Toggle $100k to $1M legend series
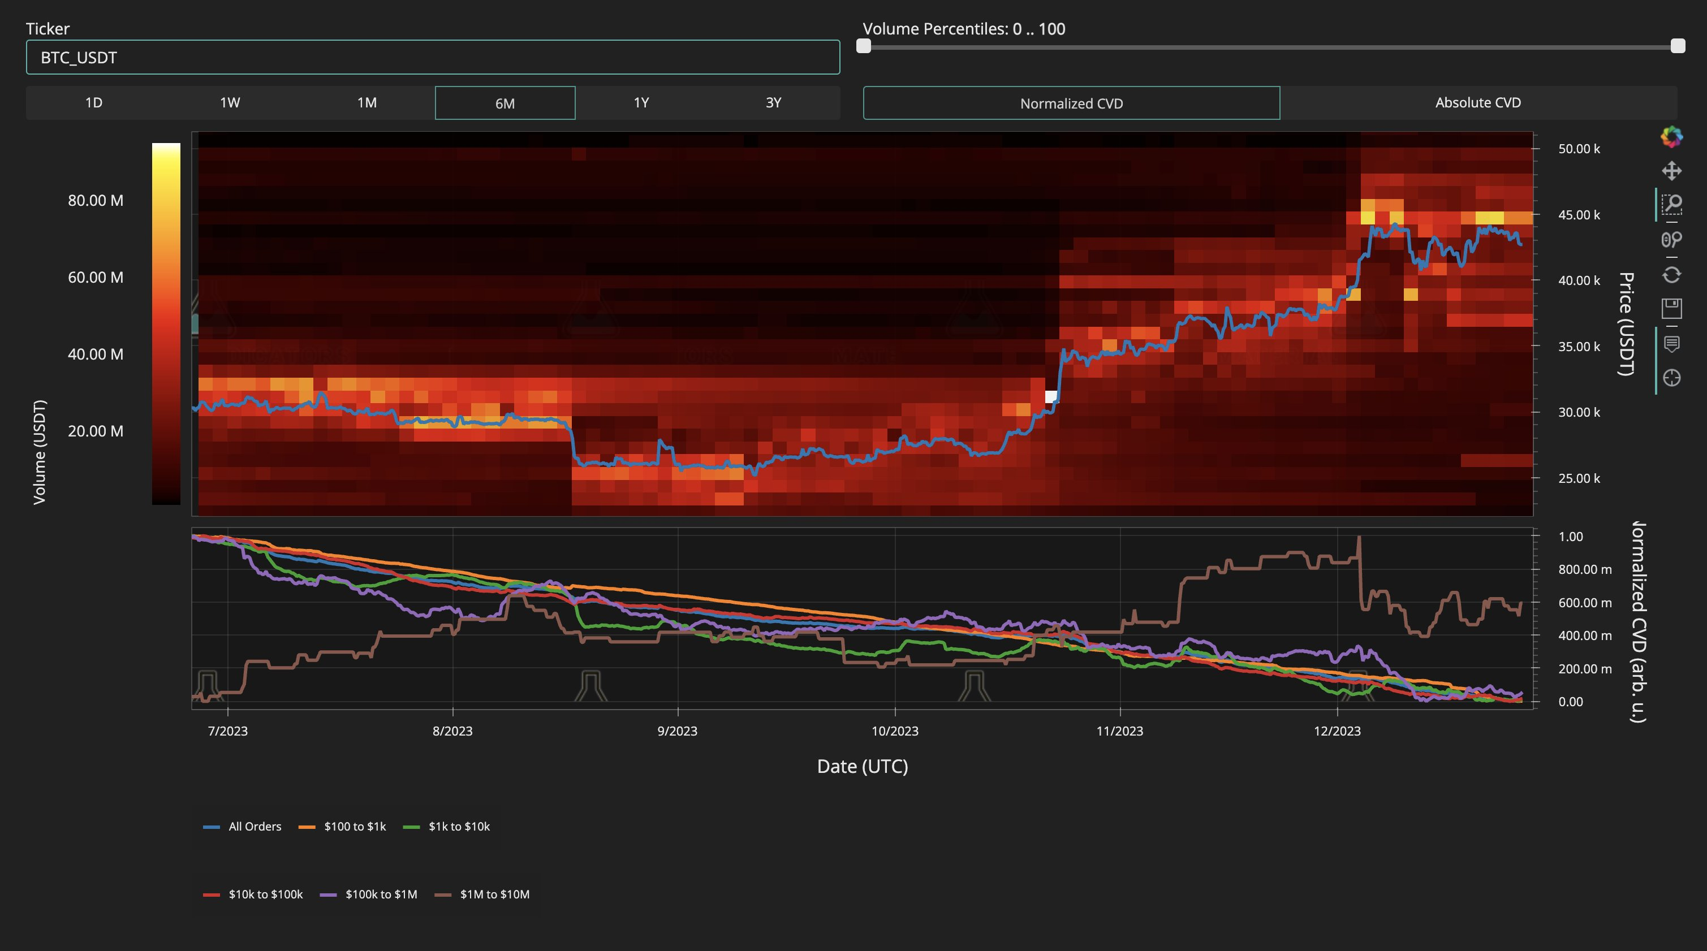 (x=369, y=894)
